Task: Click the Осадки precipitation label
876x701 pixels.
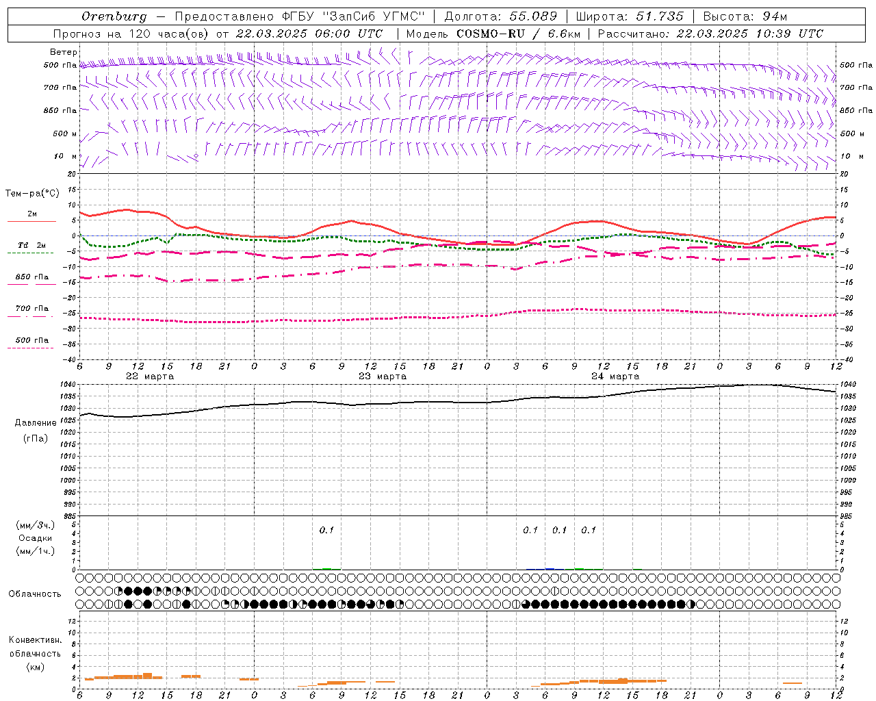Action: pos(35,538)
